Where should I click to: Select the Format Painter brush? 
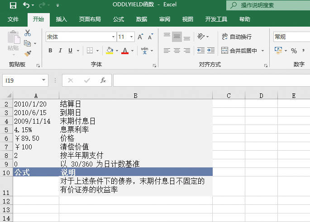[x=28, y=54]
